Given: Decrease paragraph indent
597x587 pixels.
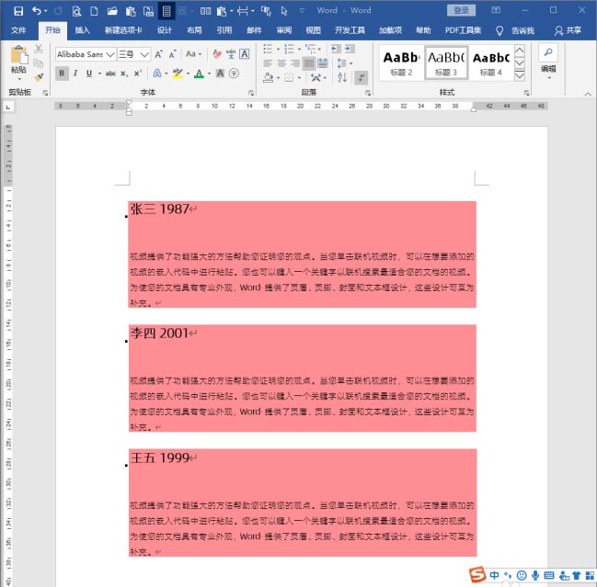Looking at the screenshot, I should (336, 49).
